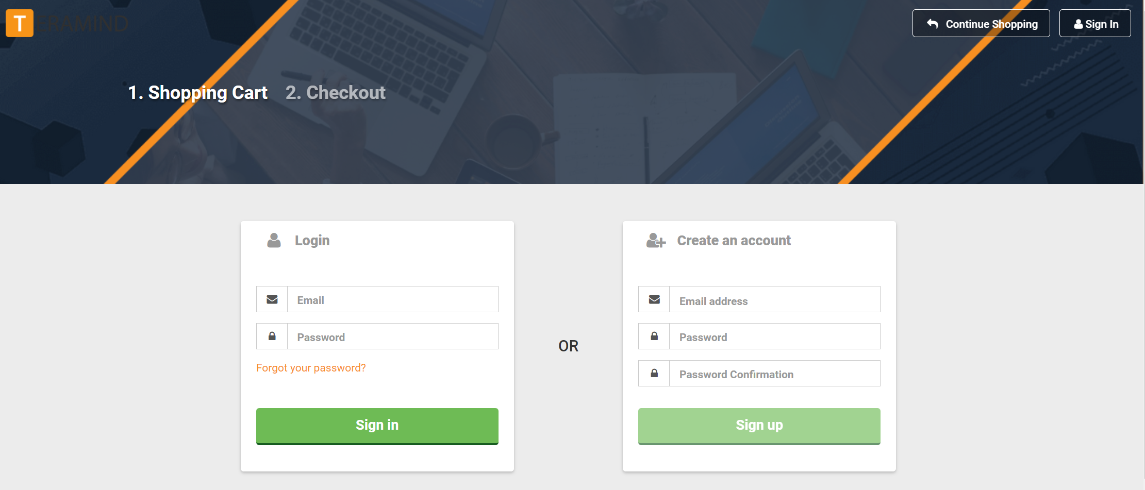Image resolution: width=1145 pixels, height=490 pixels.
Task: Open the Forgot your password link
Action: pyautogui.click(x=311, y=368)
